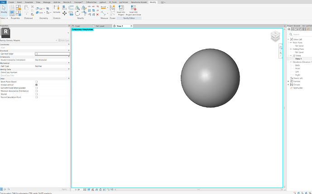Click the Activate Controls icon
The height and width of the screenshot is (194, 312).
click(57, 9)
